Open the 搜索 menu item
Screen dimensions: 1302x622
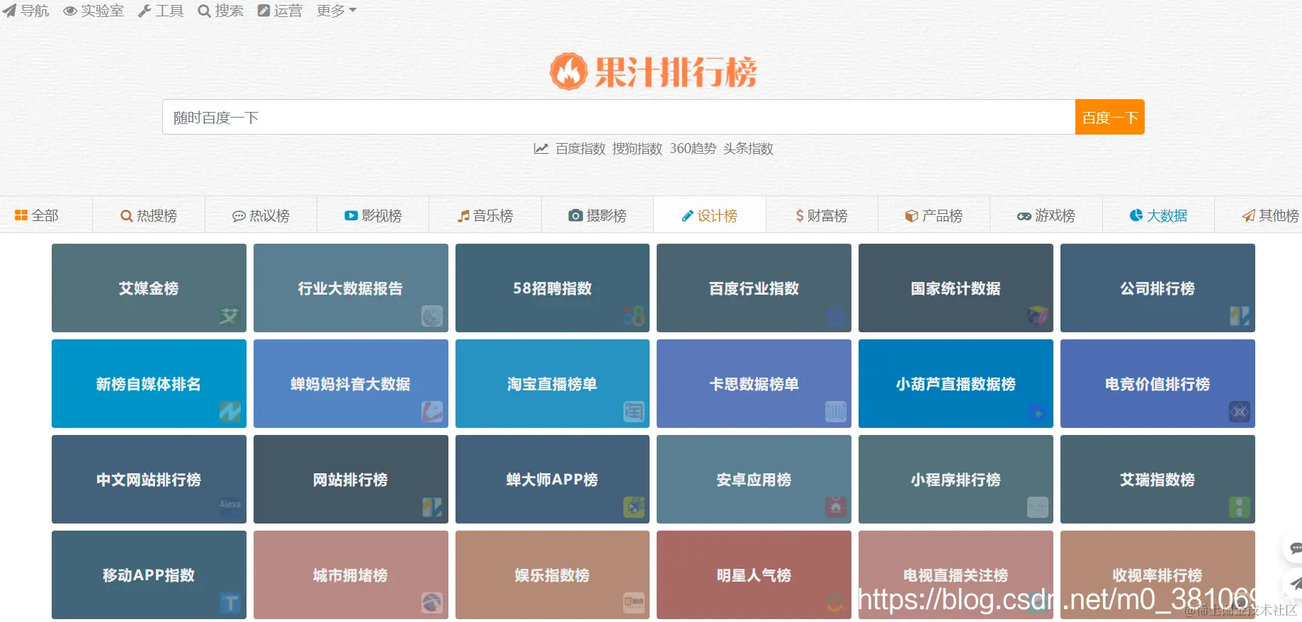click(220, 11)
